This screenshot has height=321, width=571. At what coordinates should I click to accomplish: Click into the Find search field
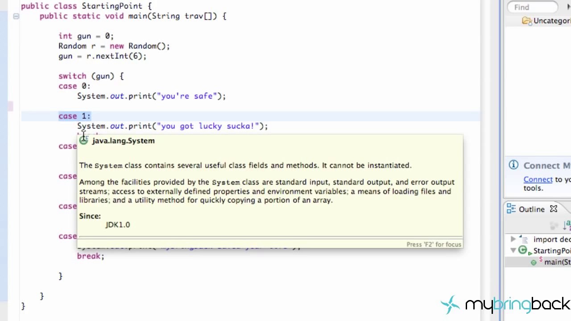(533, 7)
